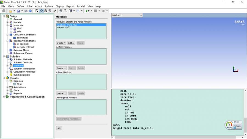Open the Solve menu
The height and width of the screenshot is (139, 247).
point(29,6)
